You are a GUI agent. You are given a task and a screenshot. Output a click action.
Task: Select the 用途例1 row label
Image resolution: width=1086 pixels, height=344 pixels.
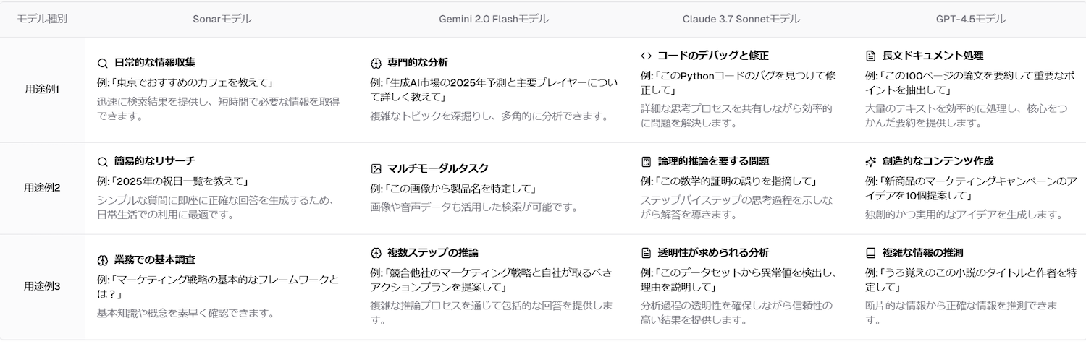pyautogui.click(x=42, y=90)
